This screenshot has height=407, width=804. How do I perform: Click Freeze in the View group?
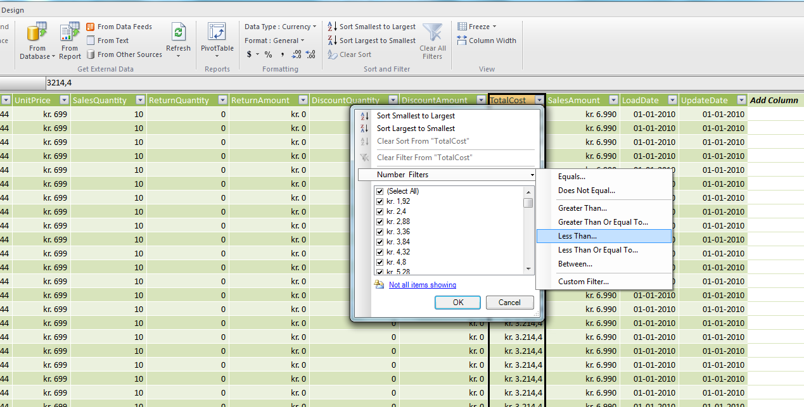476,26
